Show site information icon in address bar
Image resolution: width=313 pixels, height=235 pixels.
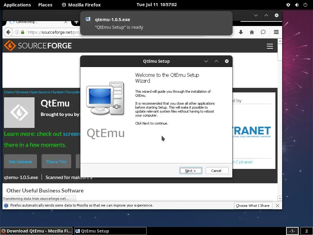point(17,32)
